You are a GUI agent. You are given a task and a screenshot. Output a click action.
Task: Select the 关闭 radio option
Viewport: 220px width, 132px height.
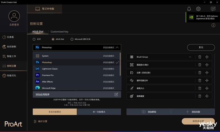(34, 39)
